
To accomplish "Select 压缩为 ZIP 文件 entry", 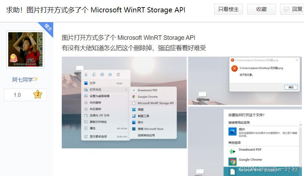I will [x=106, y=115].
